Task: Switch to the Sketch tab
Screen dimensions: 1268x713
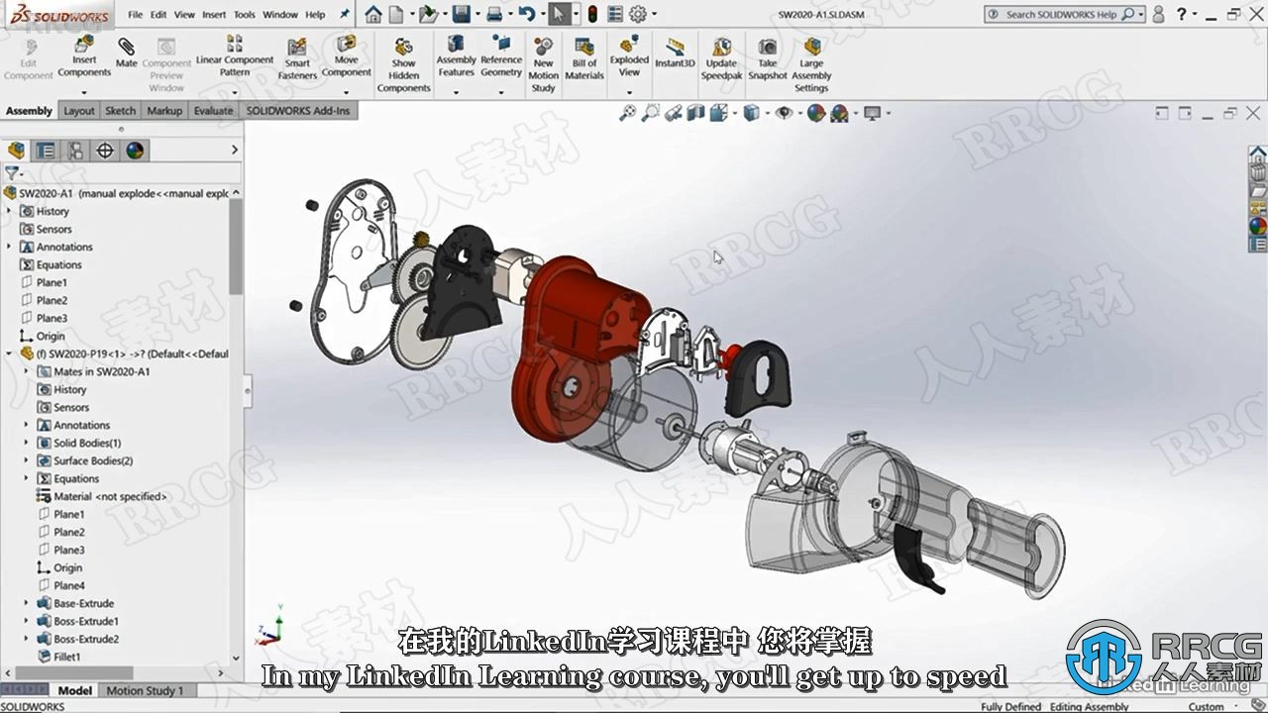Action: pyautogui.click(x=120, y=111)
